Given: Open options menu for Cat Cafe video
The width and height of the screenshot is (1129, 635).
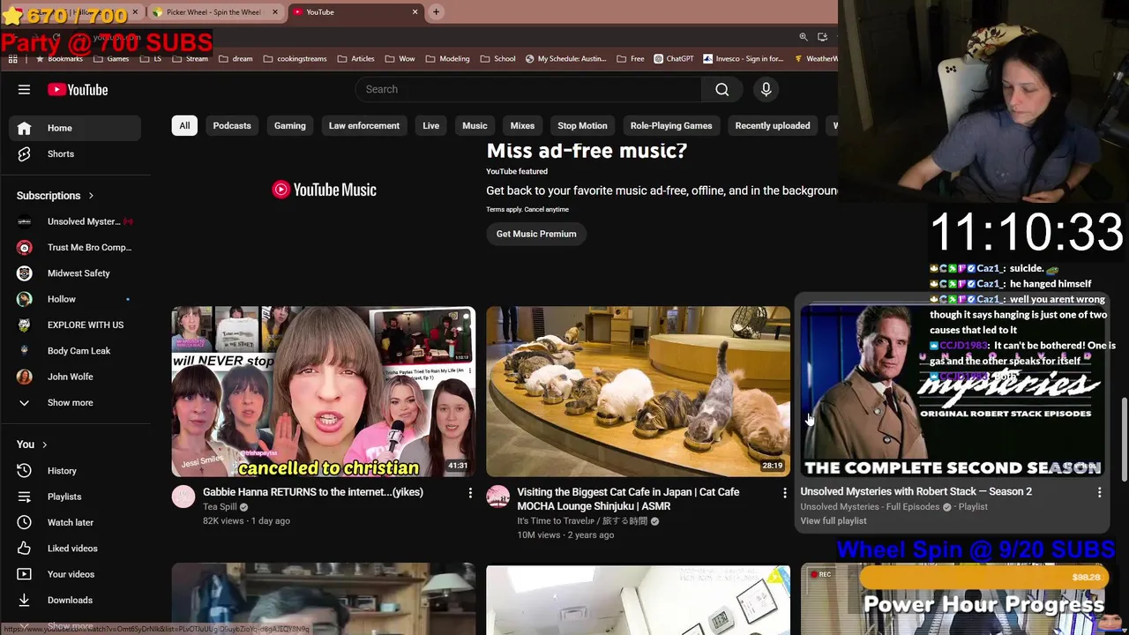Looking at the screenshot, I should (x=784, y=493).
